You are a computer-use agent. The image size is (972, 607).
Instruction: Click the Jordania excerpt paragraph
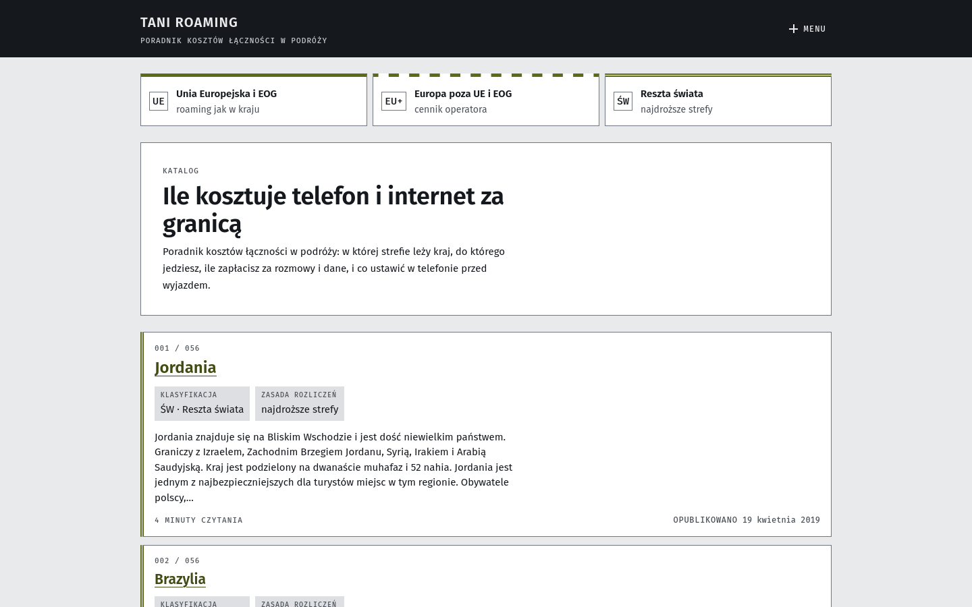click(333, 467)
